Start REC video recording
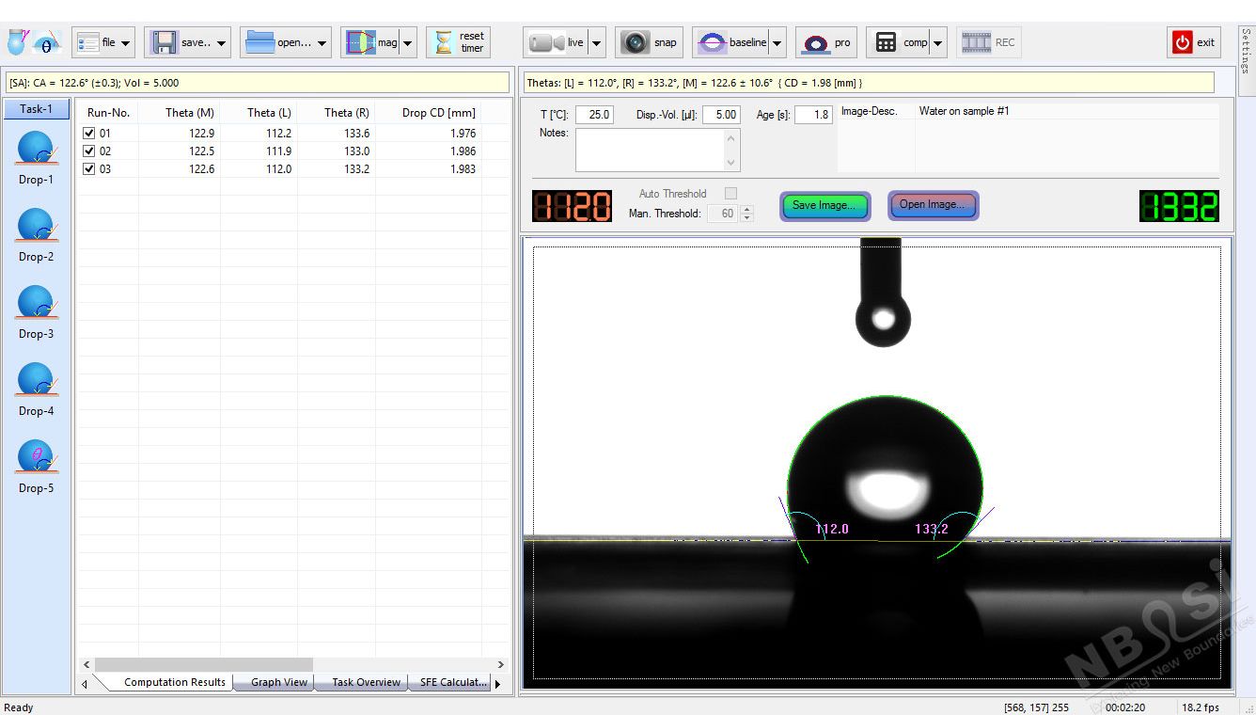The height and width of the screenshot is (715, 1256). click(988, 41)
